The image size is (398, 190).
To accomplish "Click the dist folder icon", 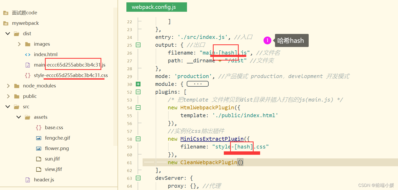I will click(17, 34).
